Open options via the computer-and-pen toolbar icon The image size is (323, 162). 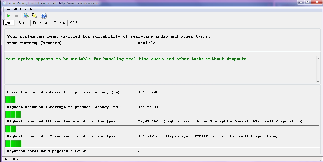click(26, 16)
